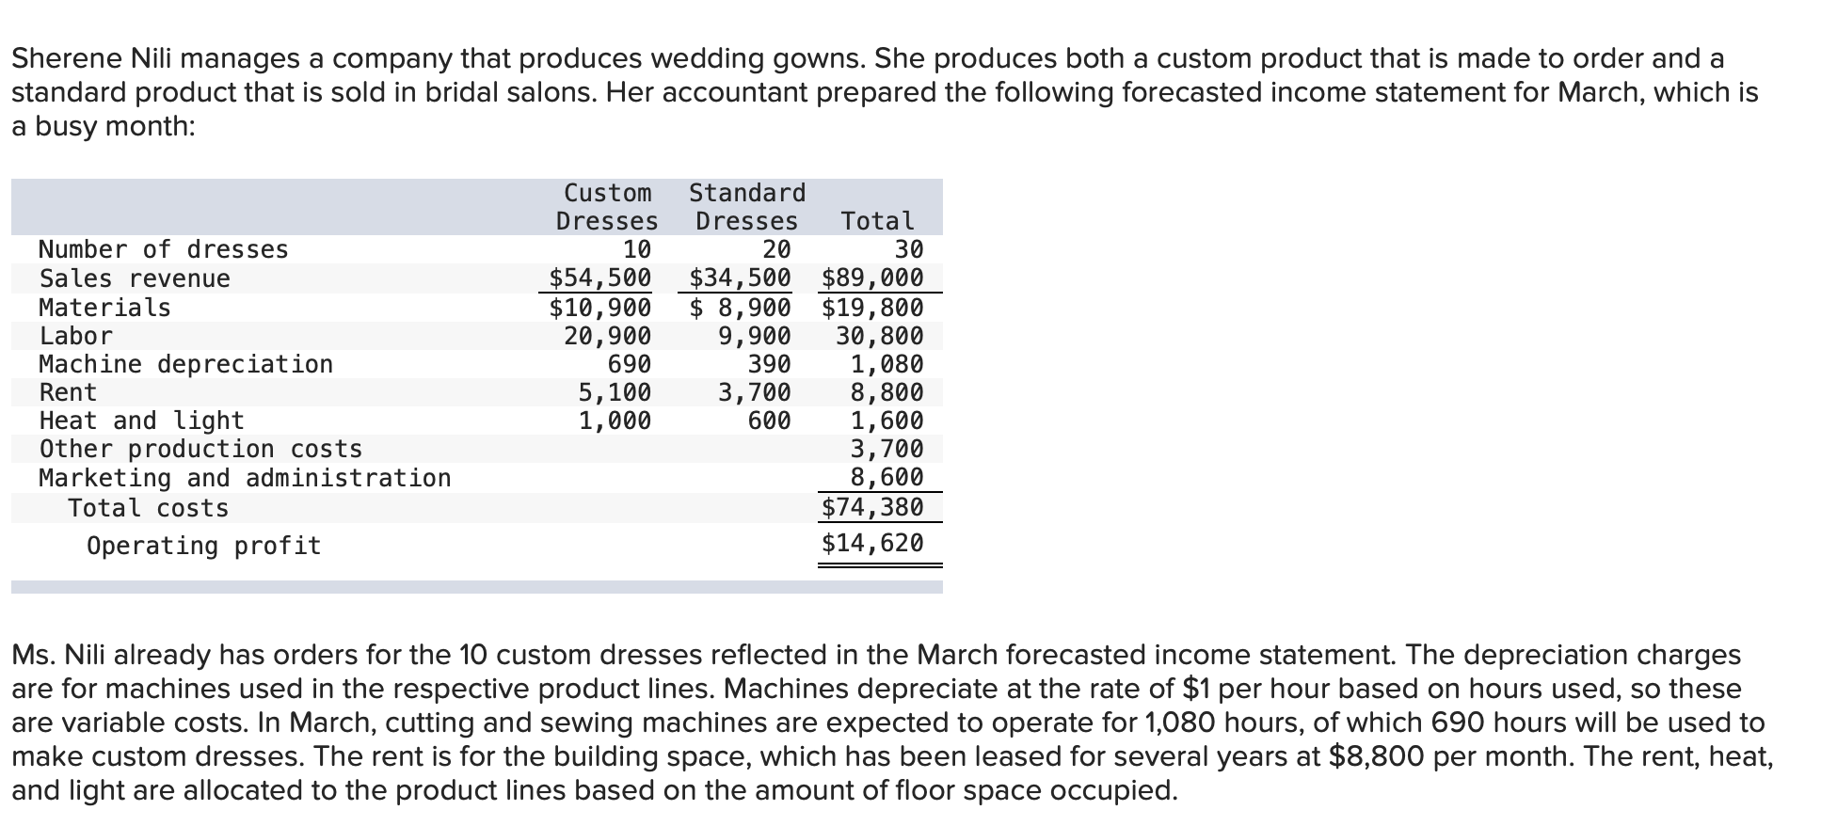This screenshot has width=1837, height=826.
Task: Select the 'Machine depreciation' label
Action: (x=185, y=364)
